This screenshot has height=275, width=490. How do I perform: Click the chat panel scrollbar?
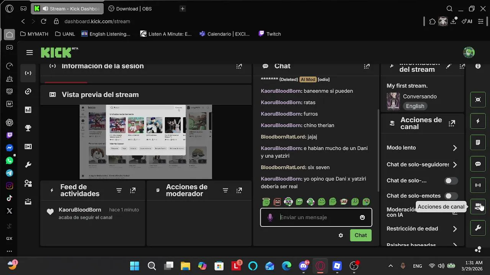point(379,150)
